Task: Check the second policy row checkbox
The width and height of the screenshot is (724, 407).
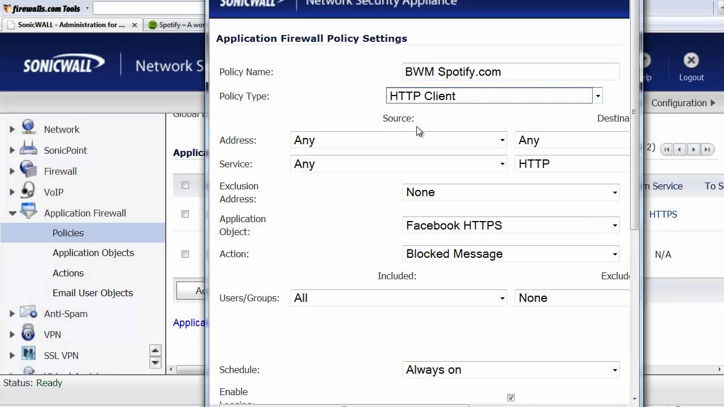Action: [185, 254]
